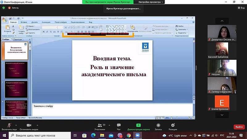Open Google Chrome from the taskbar
247x139 pixels.
tap(129, 136)
